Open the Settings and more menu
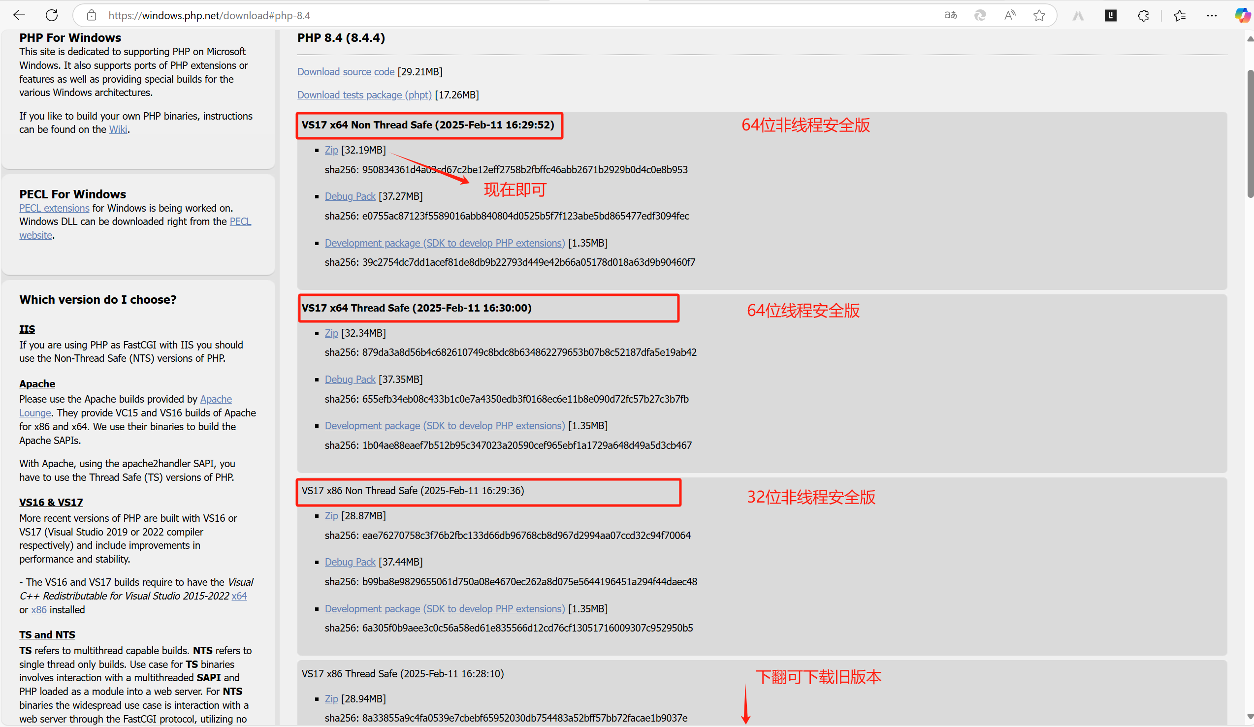This screenshot has height=727, width=1254. (1212, 15)
